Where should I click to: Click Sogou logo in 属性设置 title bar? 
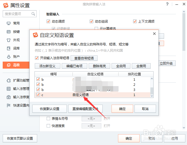coord(6,5)
